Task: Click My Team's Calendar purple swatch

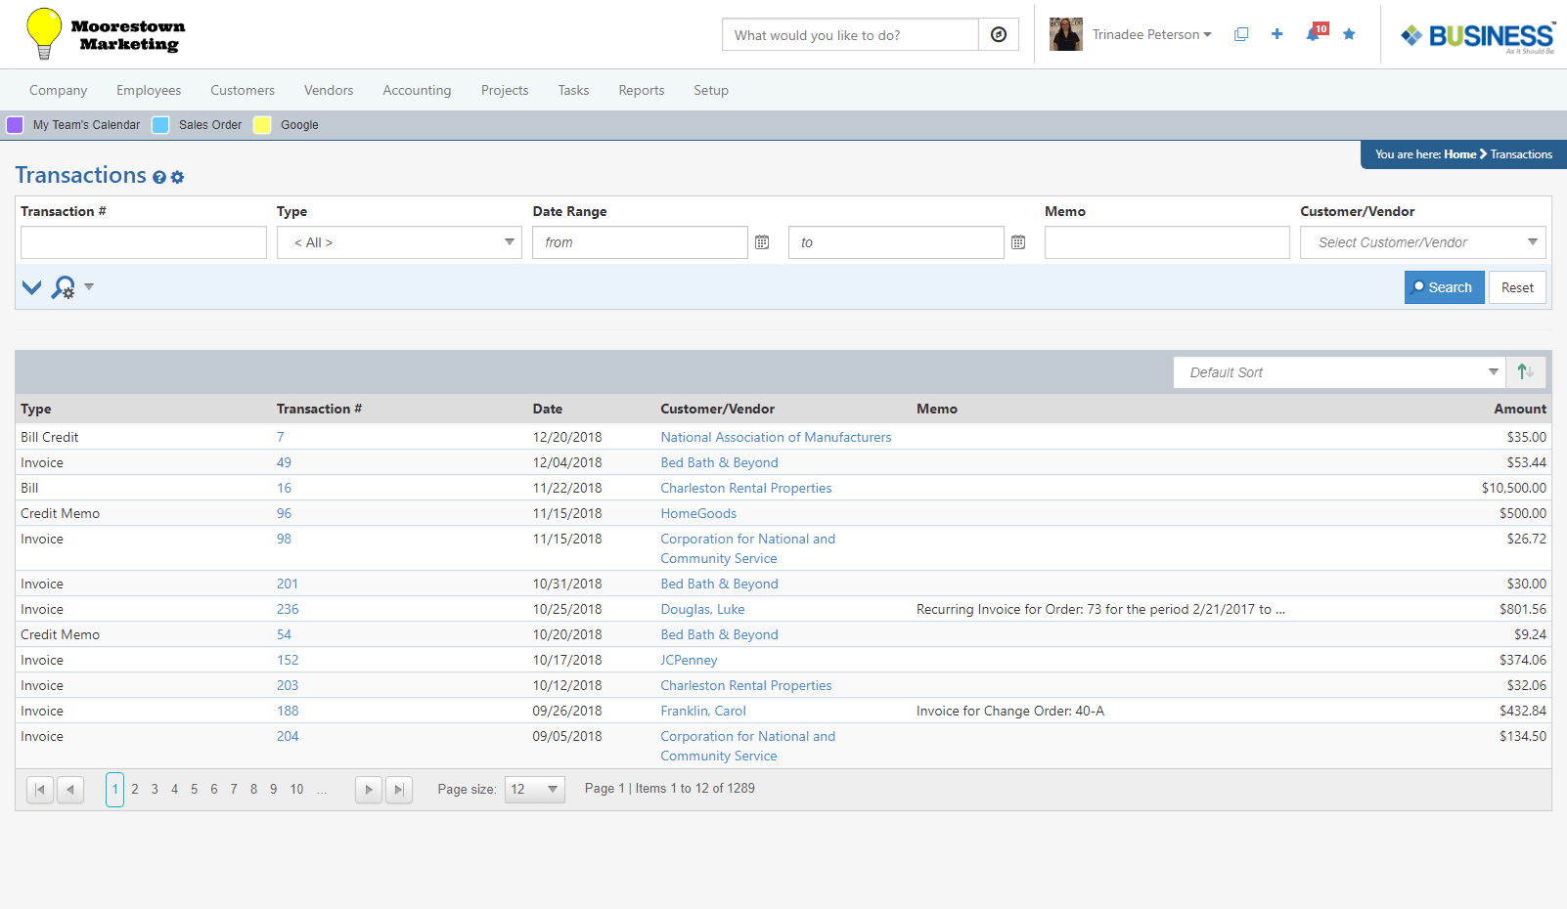Action: (15, 124)
